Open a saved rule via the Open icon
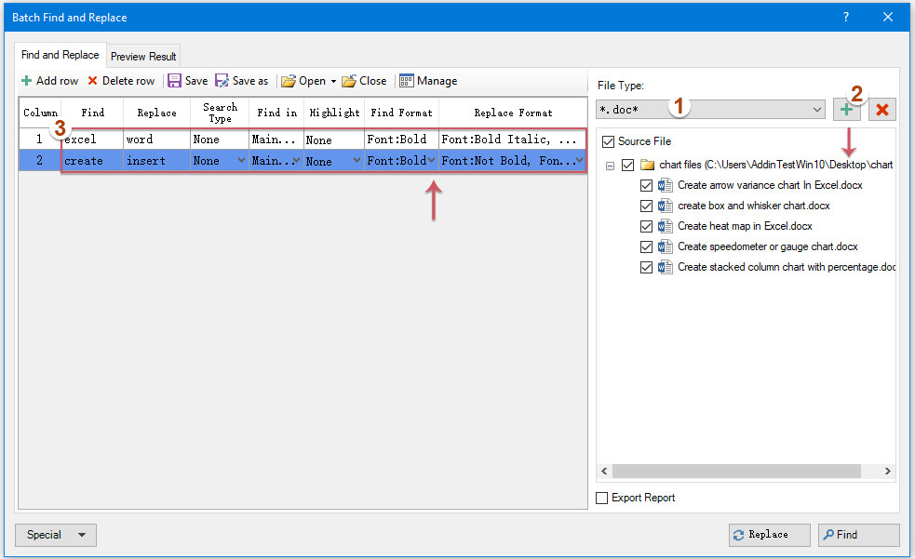This screenshot has width=915, height=559. pyautogui.click(x=289, y=81)
